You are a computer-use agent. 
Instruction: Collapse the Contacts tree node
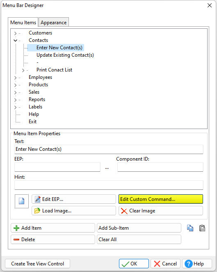click(x=16, y=40)
